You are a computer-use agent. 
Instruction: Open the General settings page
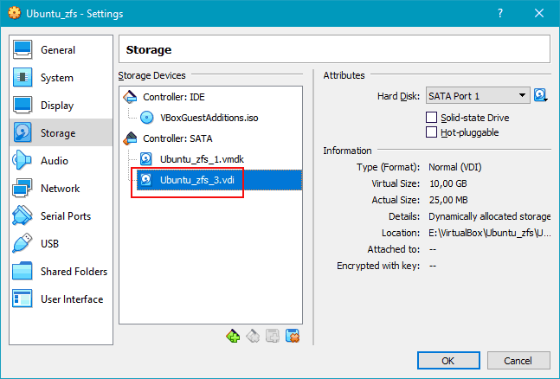point(61,49)
